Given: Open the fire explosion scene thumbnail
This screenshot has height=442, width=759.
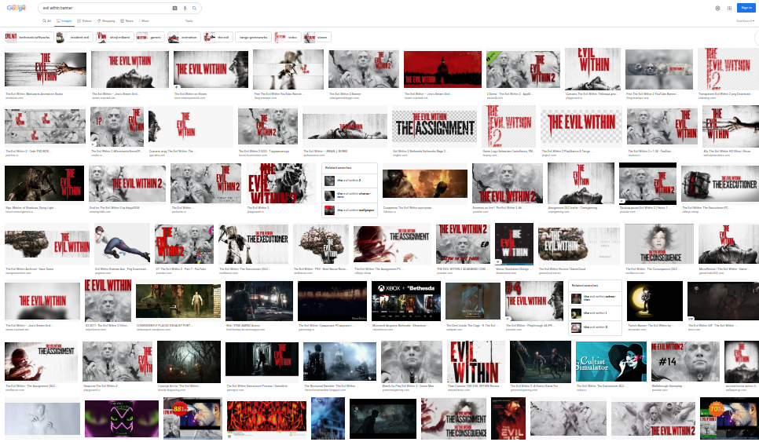Looking at the screenshot, I should [424, 184].
